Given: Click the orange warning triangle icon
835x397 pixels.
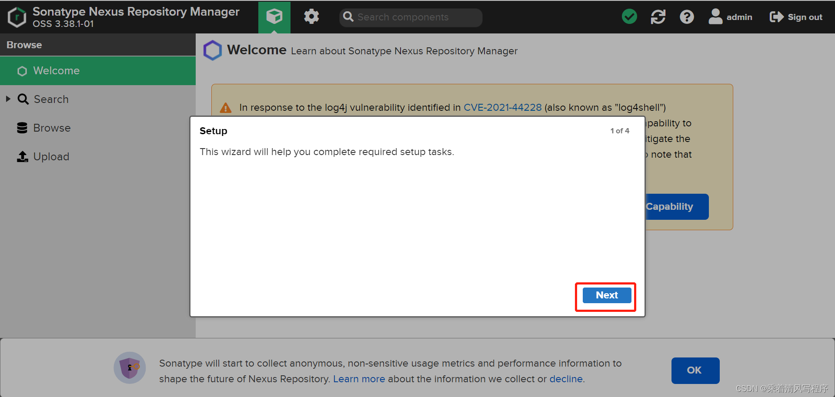Looking at the screenshot, I should click(x=226, y=107).
